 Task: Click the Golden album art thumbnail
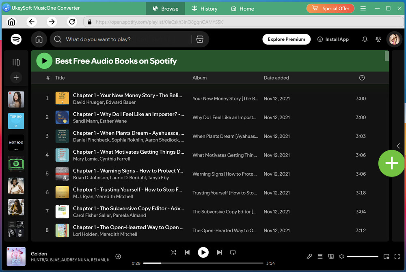click(x=16, y=257)
